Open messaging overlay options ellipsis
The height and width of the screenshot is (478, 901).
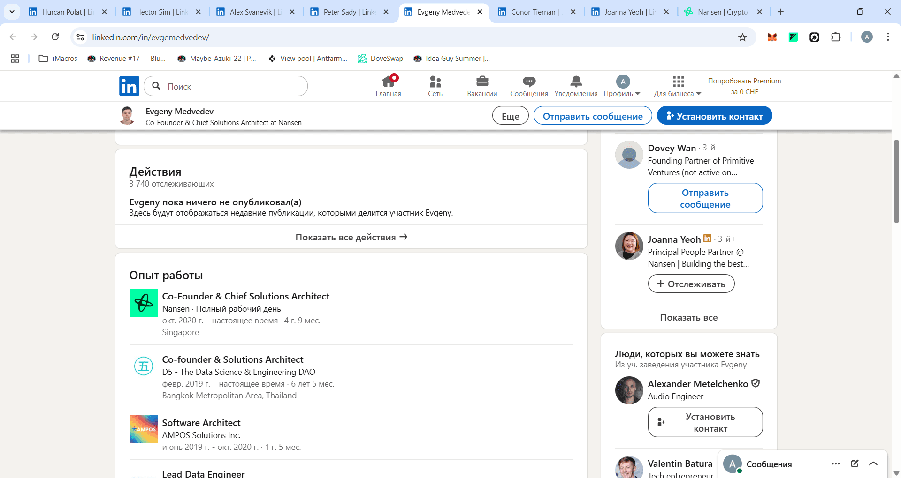(x=836, y=464)
